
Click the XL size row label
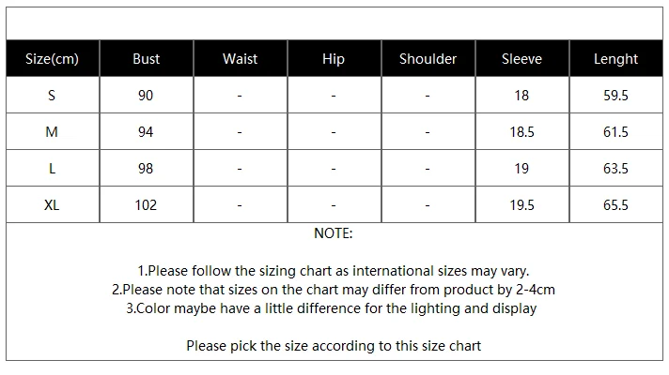tap(52, 205)
